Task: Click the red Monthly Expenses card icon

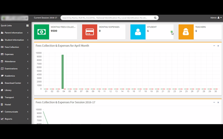Action: click(90, 32)
